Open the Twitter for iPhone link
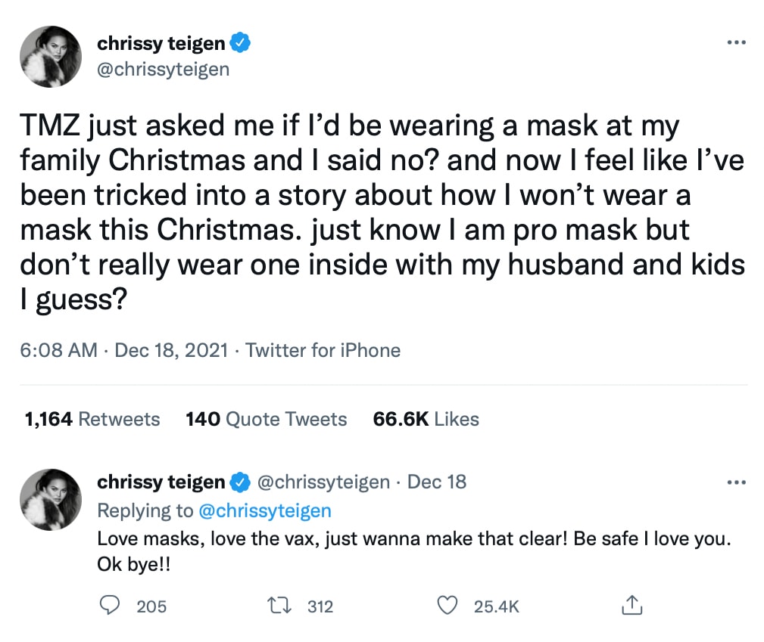Image resolution: width=764 pixels, height=642 pixels. point(323,350)
